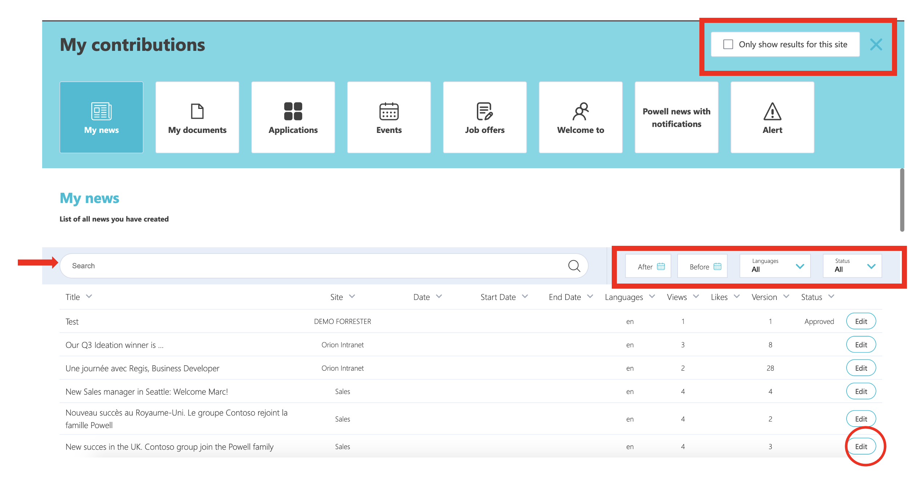Screen dimensions: 916x480
Task: Click the Test news title
Action: pyautogui.click(x=72, y=322)
